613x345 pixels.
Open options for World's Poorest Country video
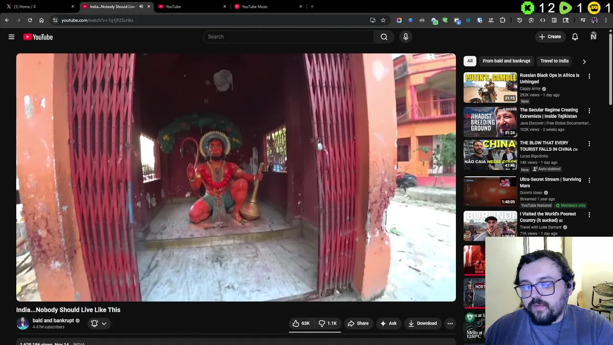pyautogui.click(x=589, y=215)
